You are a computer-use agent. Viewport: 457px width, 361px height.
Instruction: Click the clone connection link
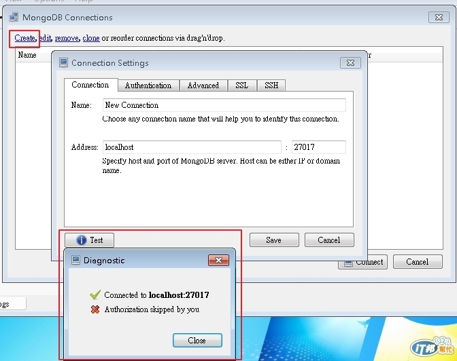coord(91,38)
